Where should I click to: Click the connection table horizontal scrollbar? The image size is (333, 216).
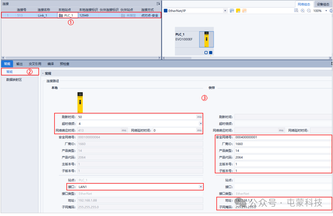click(82, 58)
